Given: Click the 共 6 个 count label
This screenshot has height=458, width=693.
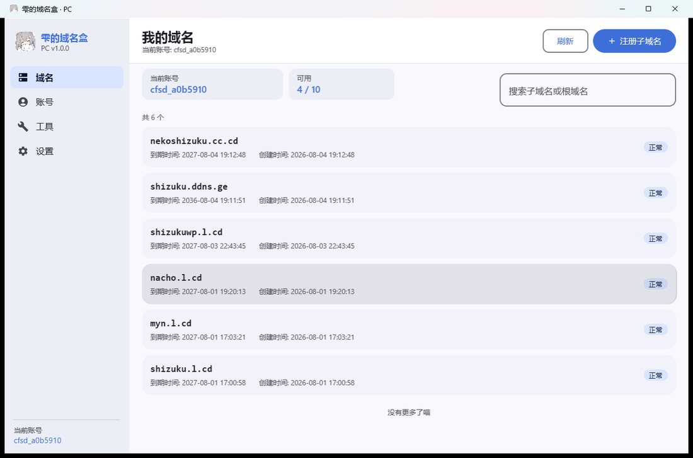Looking at the screenshot, I should coord(153,117).
